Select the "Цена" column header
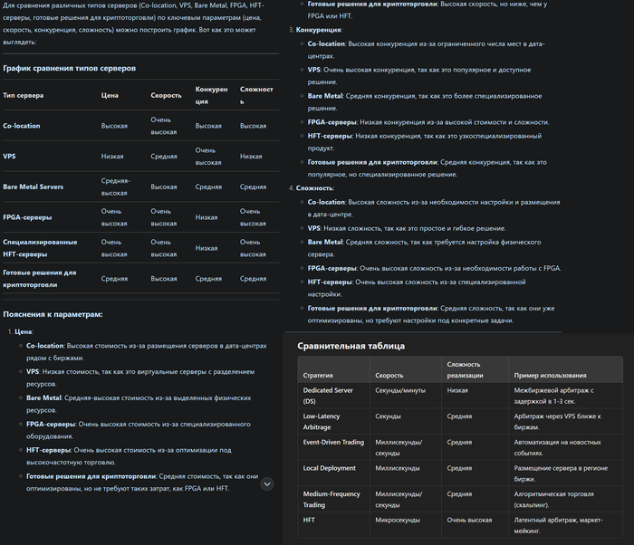This screenshot has height=545, width=634. 110,95
